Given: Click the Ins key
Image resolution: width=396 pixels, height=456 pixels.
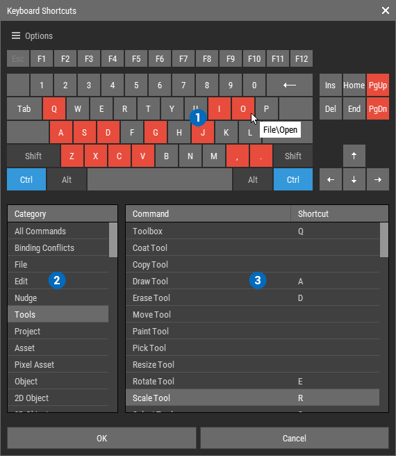Looking at the screenshot, I should tap(331, 85).
